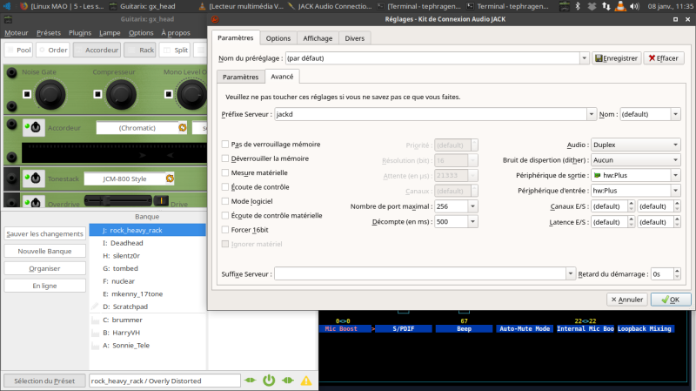Screen dimensions: 696x391
Task: Open the Nom du préréglage dropdown arrow
Action: [584, 58]
